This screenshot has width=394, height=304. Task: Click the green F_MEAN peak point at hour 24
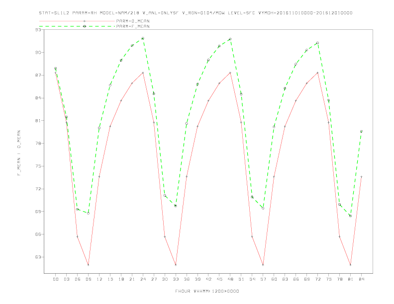pyautogui.click(x=143, y=38)
